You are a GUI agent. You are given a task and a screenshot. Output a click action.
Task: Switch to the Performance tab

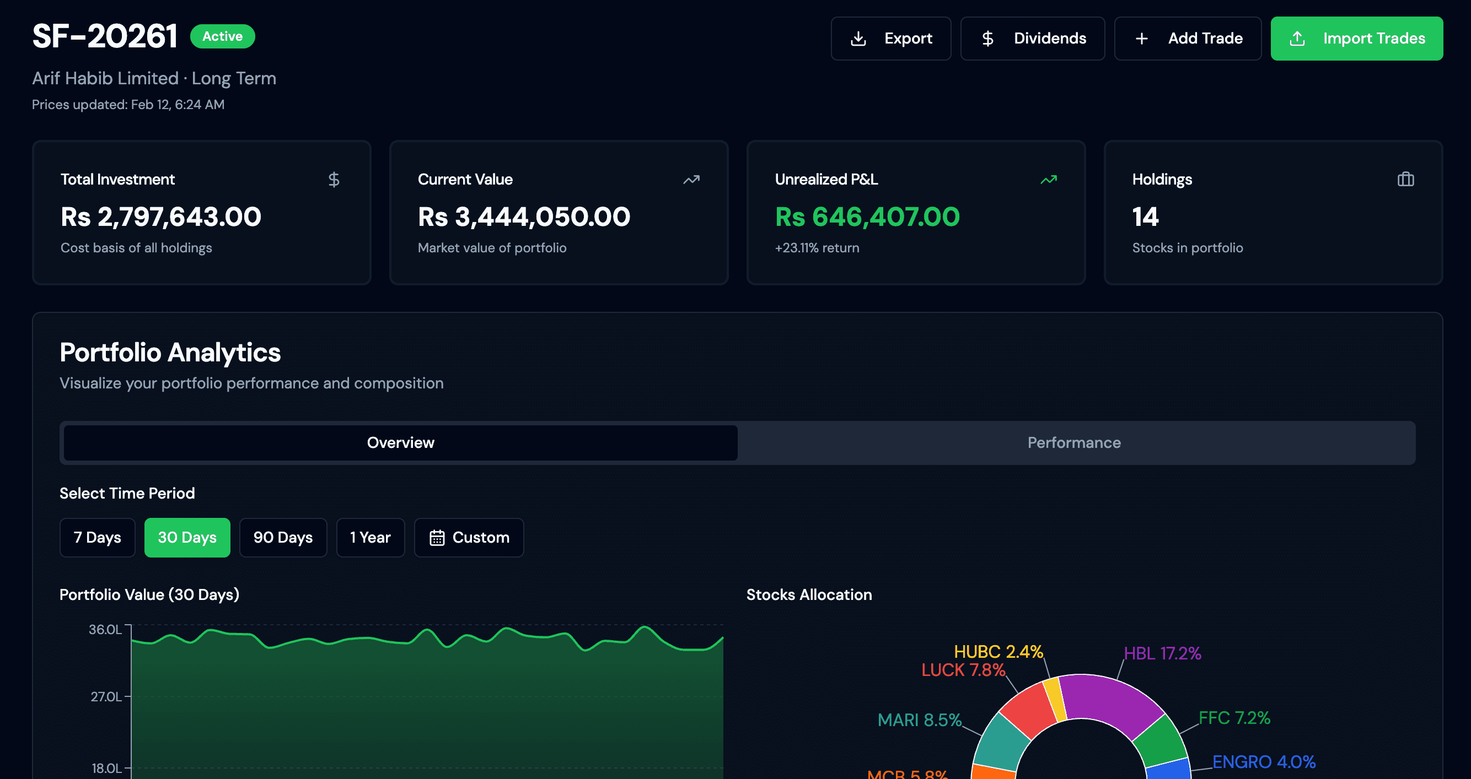(1073, 442)
